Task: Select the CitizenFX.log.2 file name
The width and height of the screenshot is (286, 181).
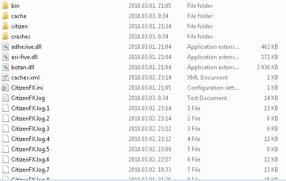Action: click(x=30, y=119)
